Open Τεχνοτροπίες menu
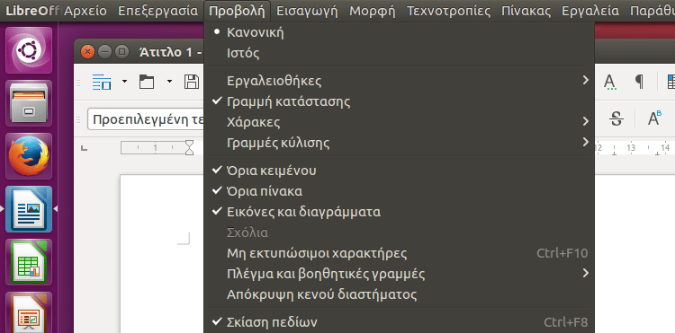 (x=448, y=11)
